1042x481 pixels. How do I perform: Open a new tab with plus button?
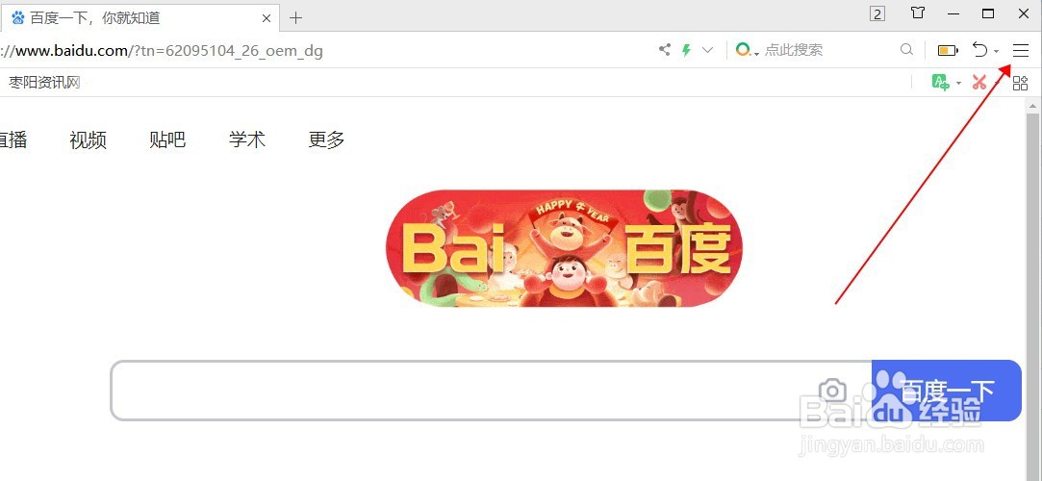295,18
